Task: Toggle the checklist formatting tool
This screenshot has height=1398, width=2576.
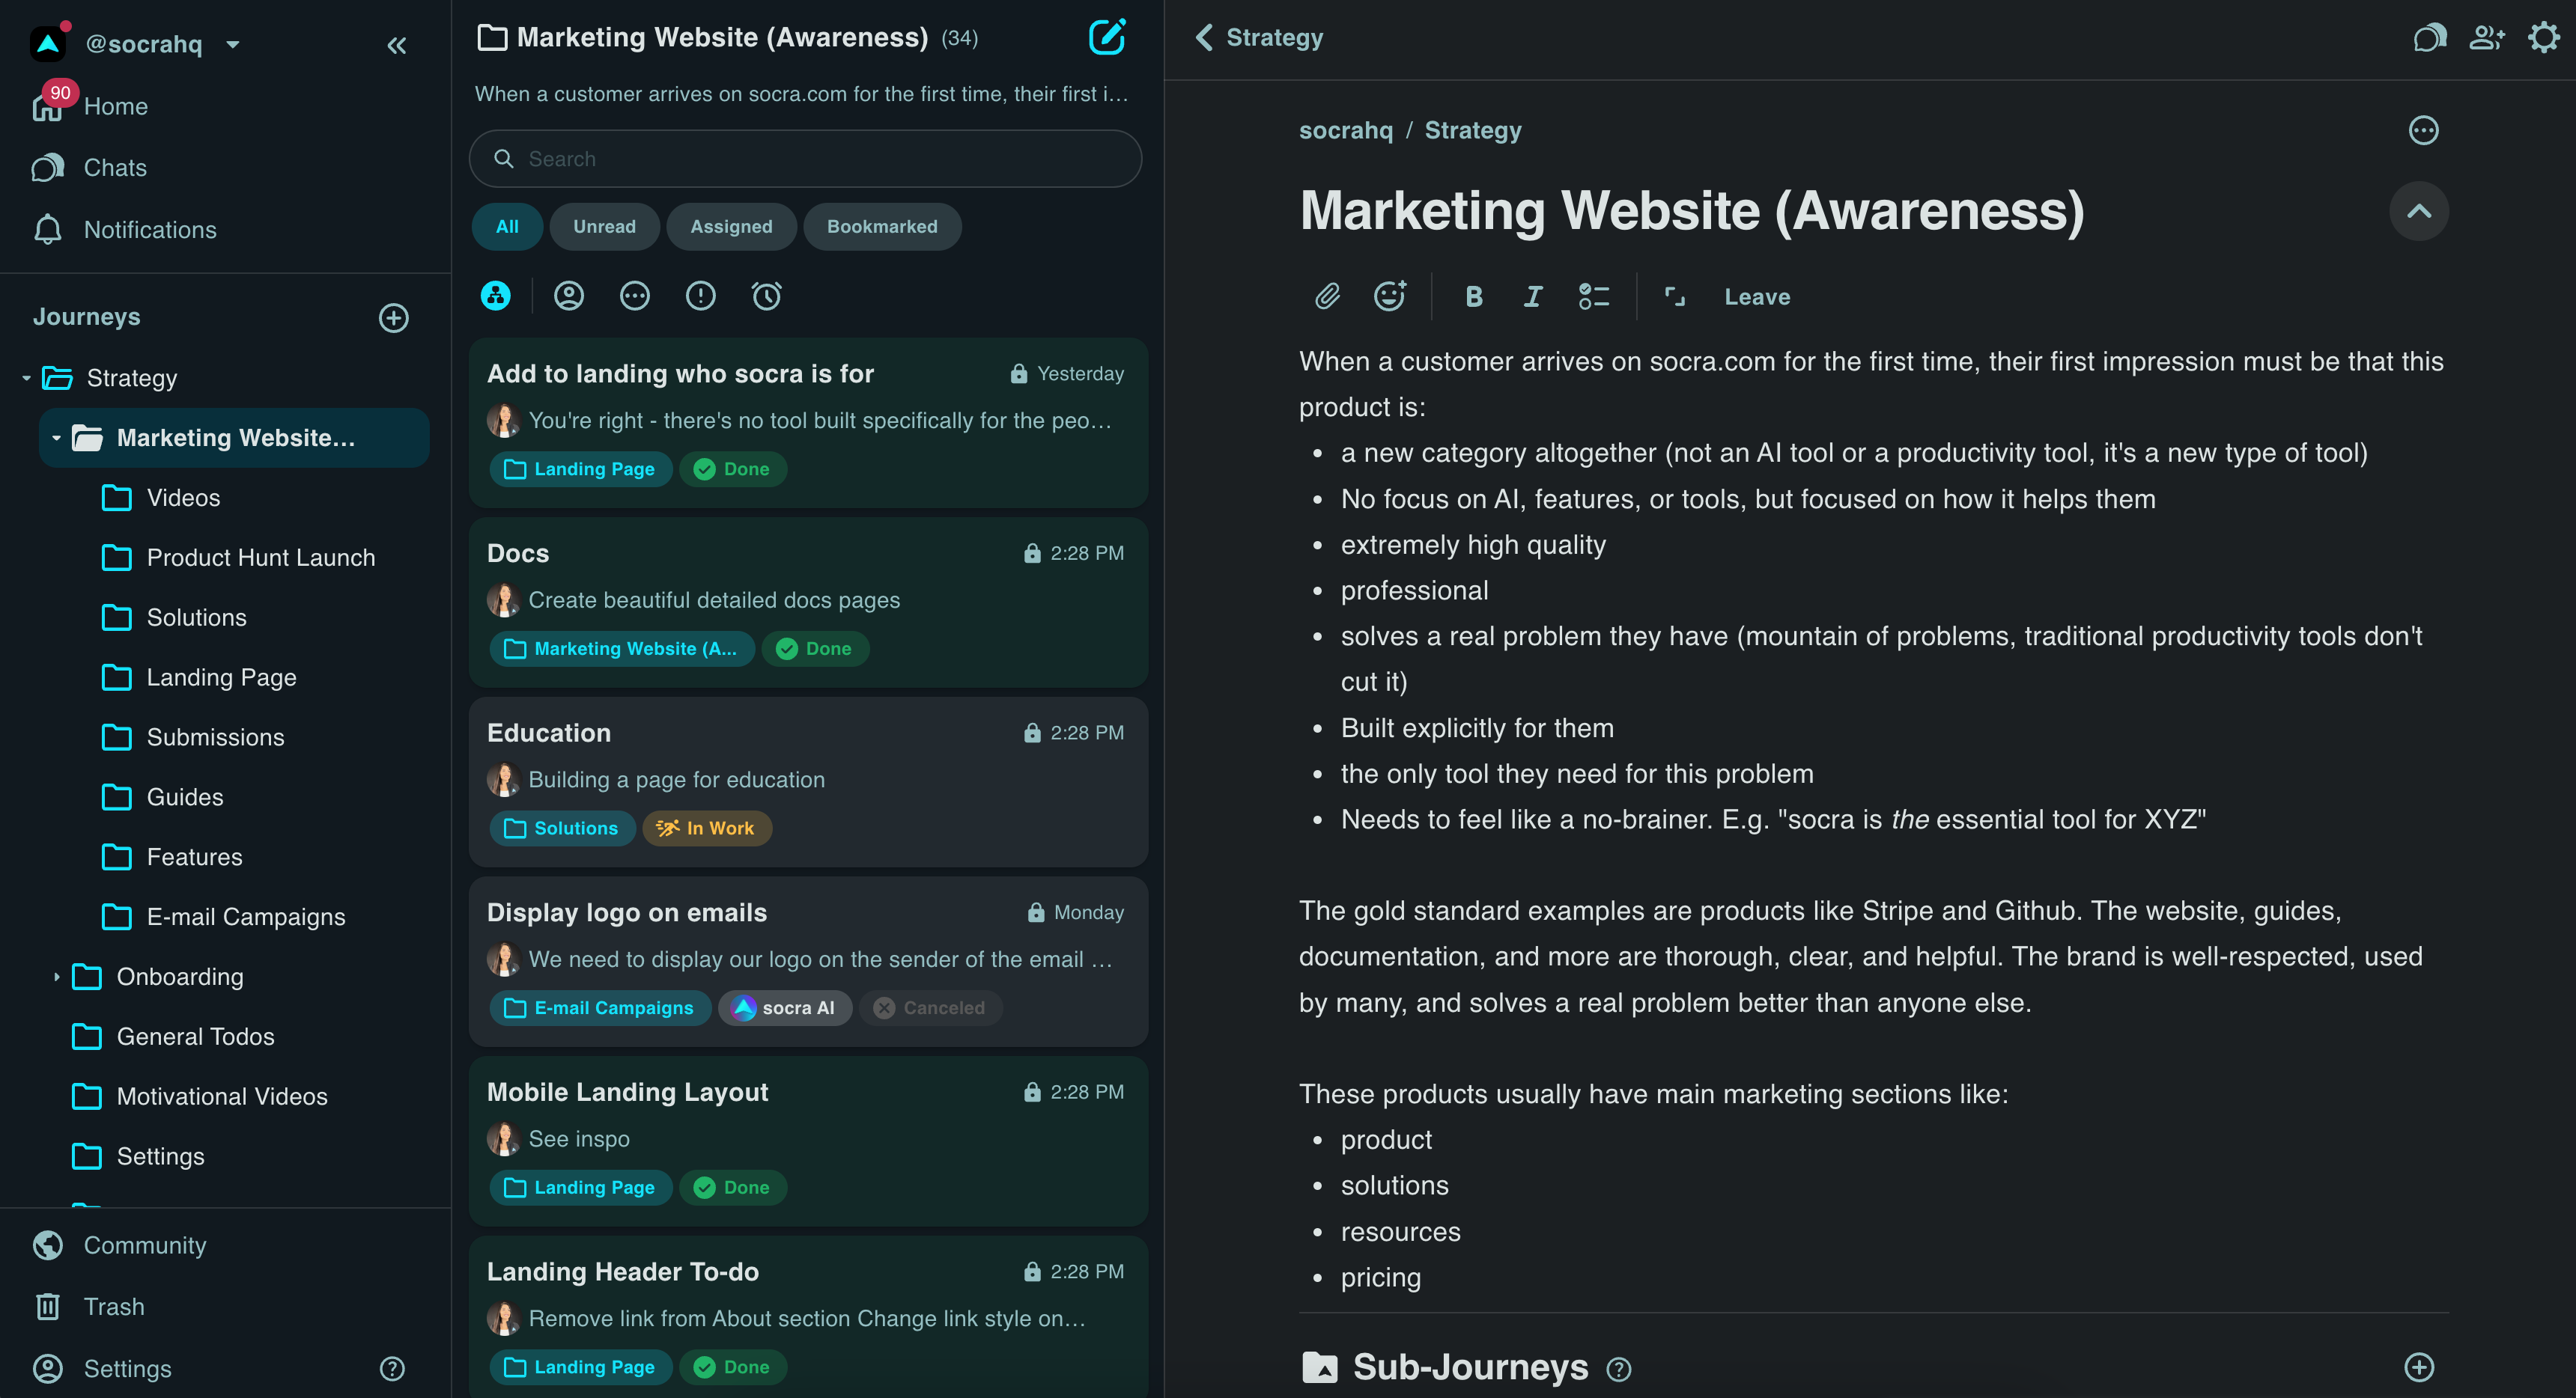Action: coord(1594,297)
